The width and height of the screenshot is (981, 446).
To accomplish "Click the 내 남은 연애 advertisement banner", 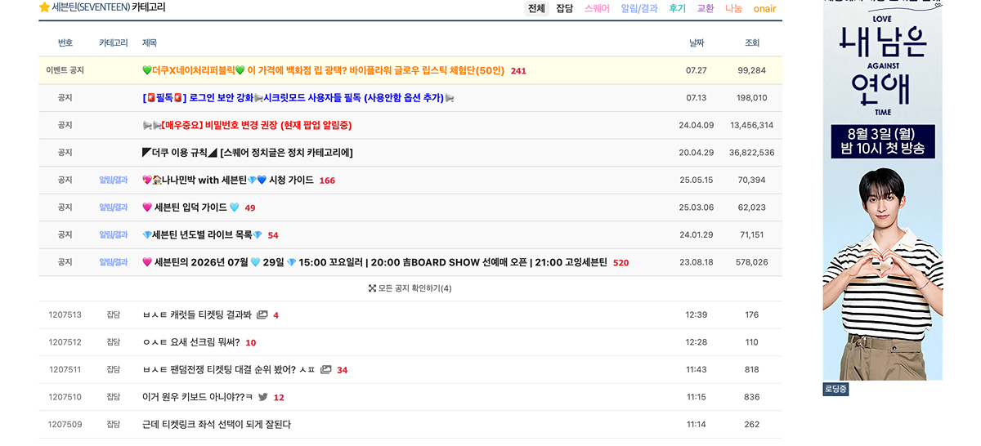I will click(x=882, y=190).
